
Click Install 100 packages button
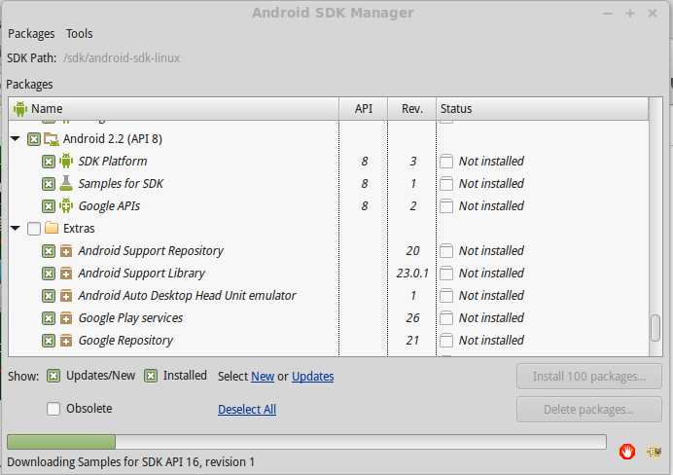pos(589,377)
